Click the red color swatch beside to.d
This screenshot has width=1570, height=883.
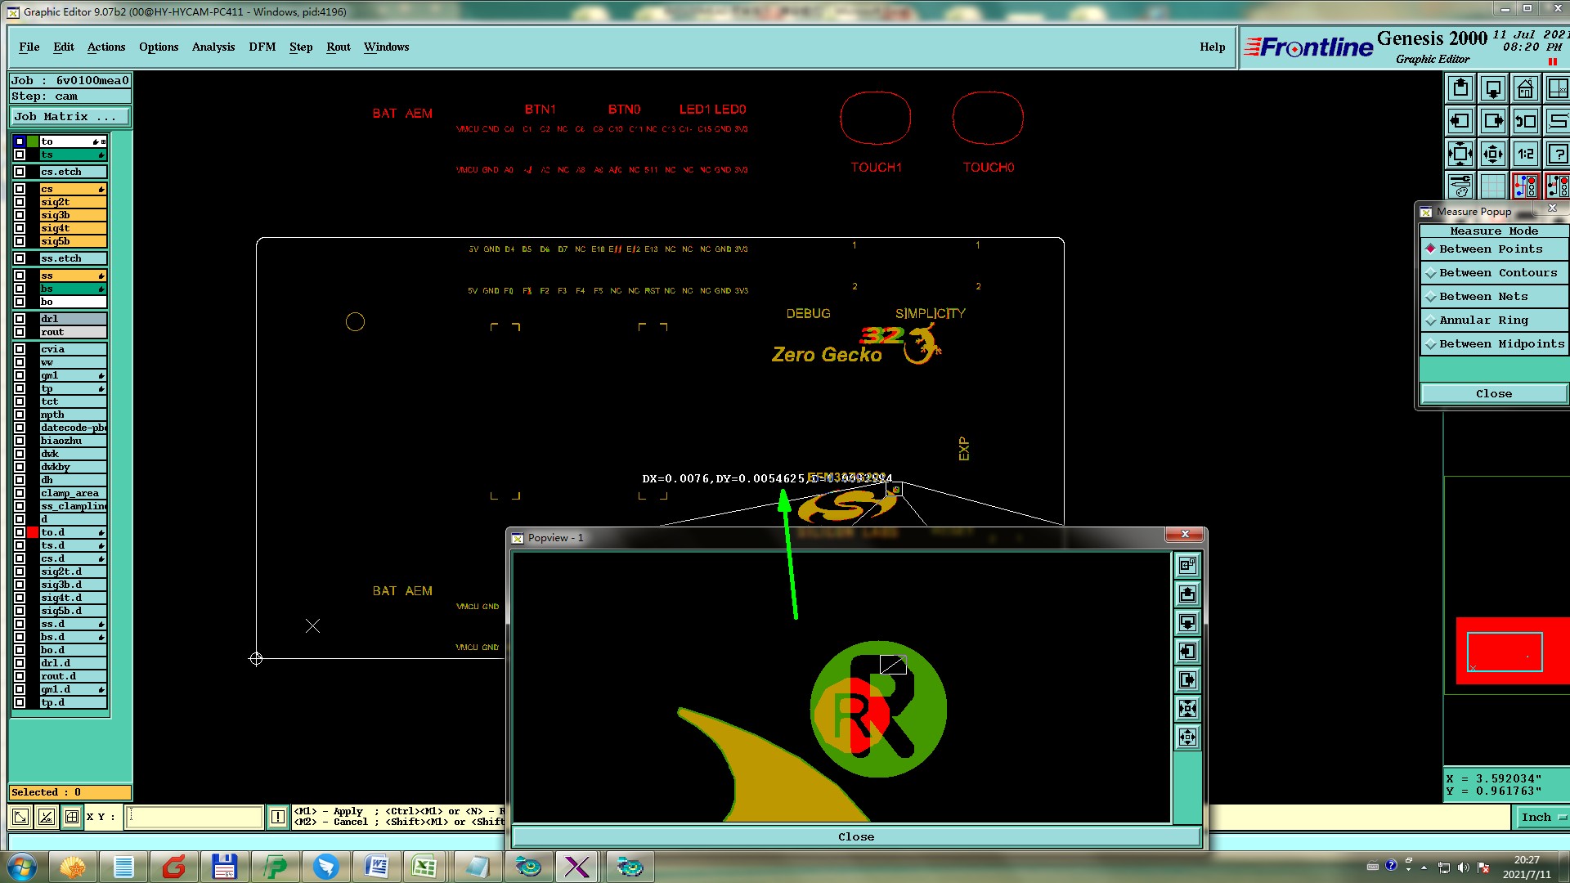tap(33, 532)
